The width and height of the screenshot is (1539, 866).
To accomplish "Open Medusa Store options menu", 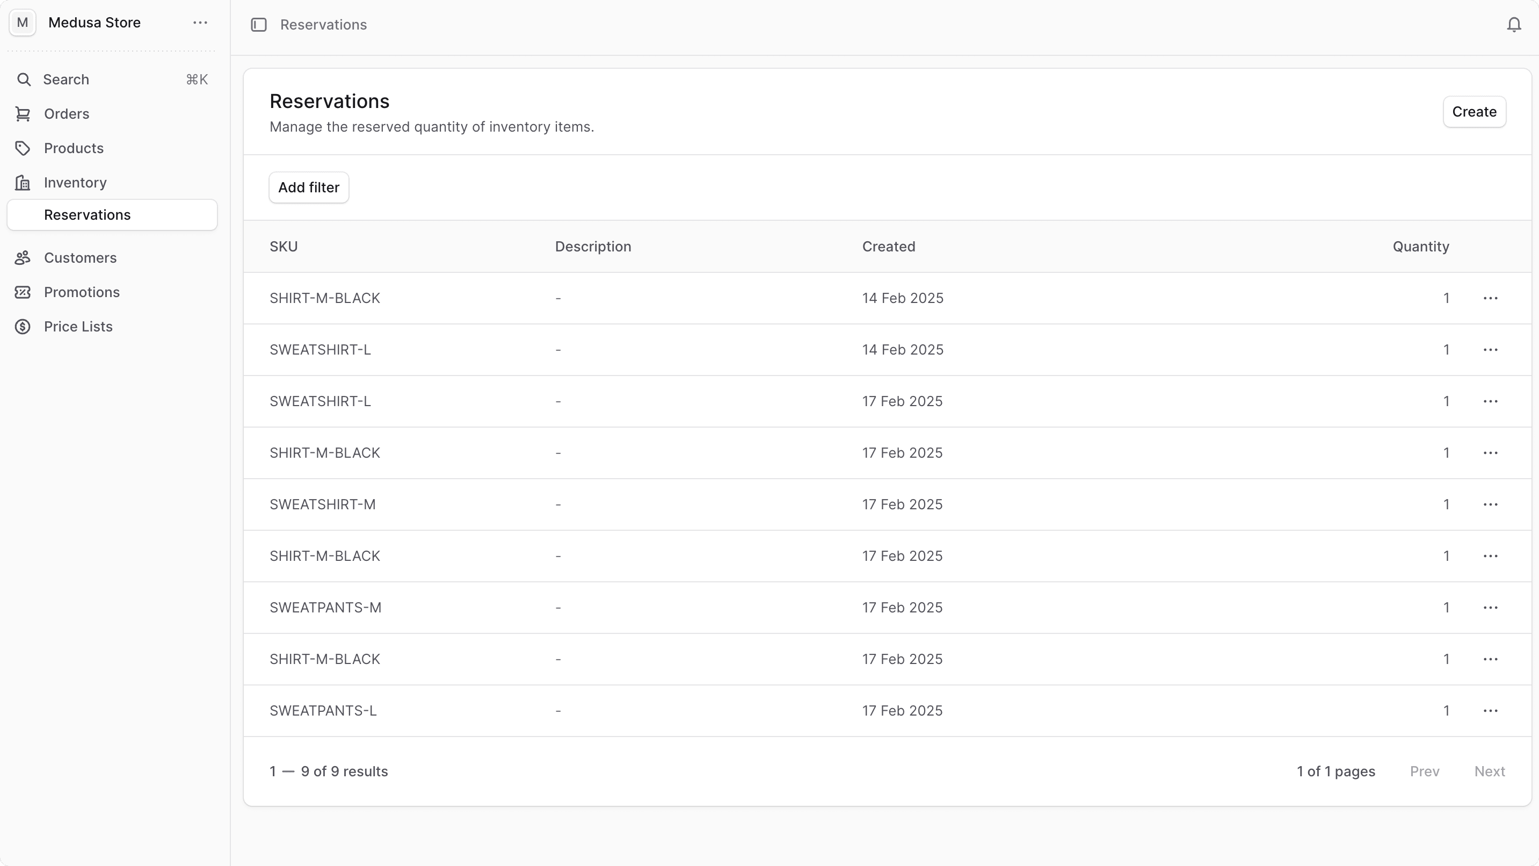I will tap(200, 23).
